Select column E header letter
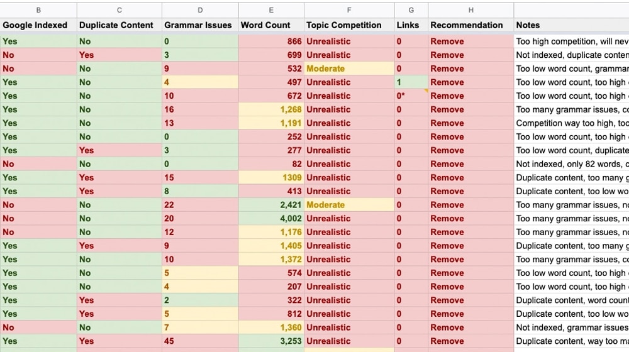The image size is (629, 352). click(x=271, y=10)
